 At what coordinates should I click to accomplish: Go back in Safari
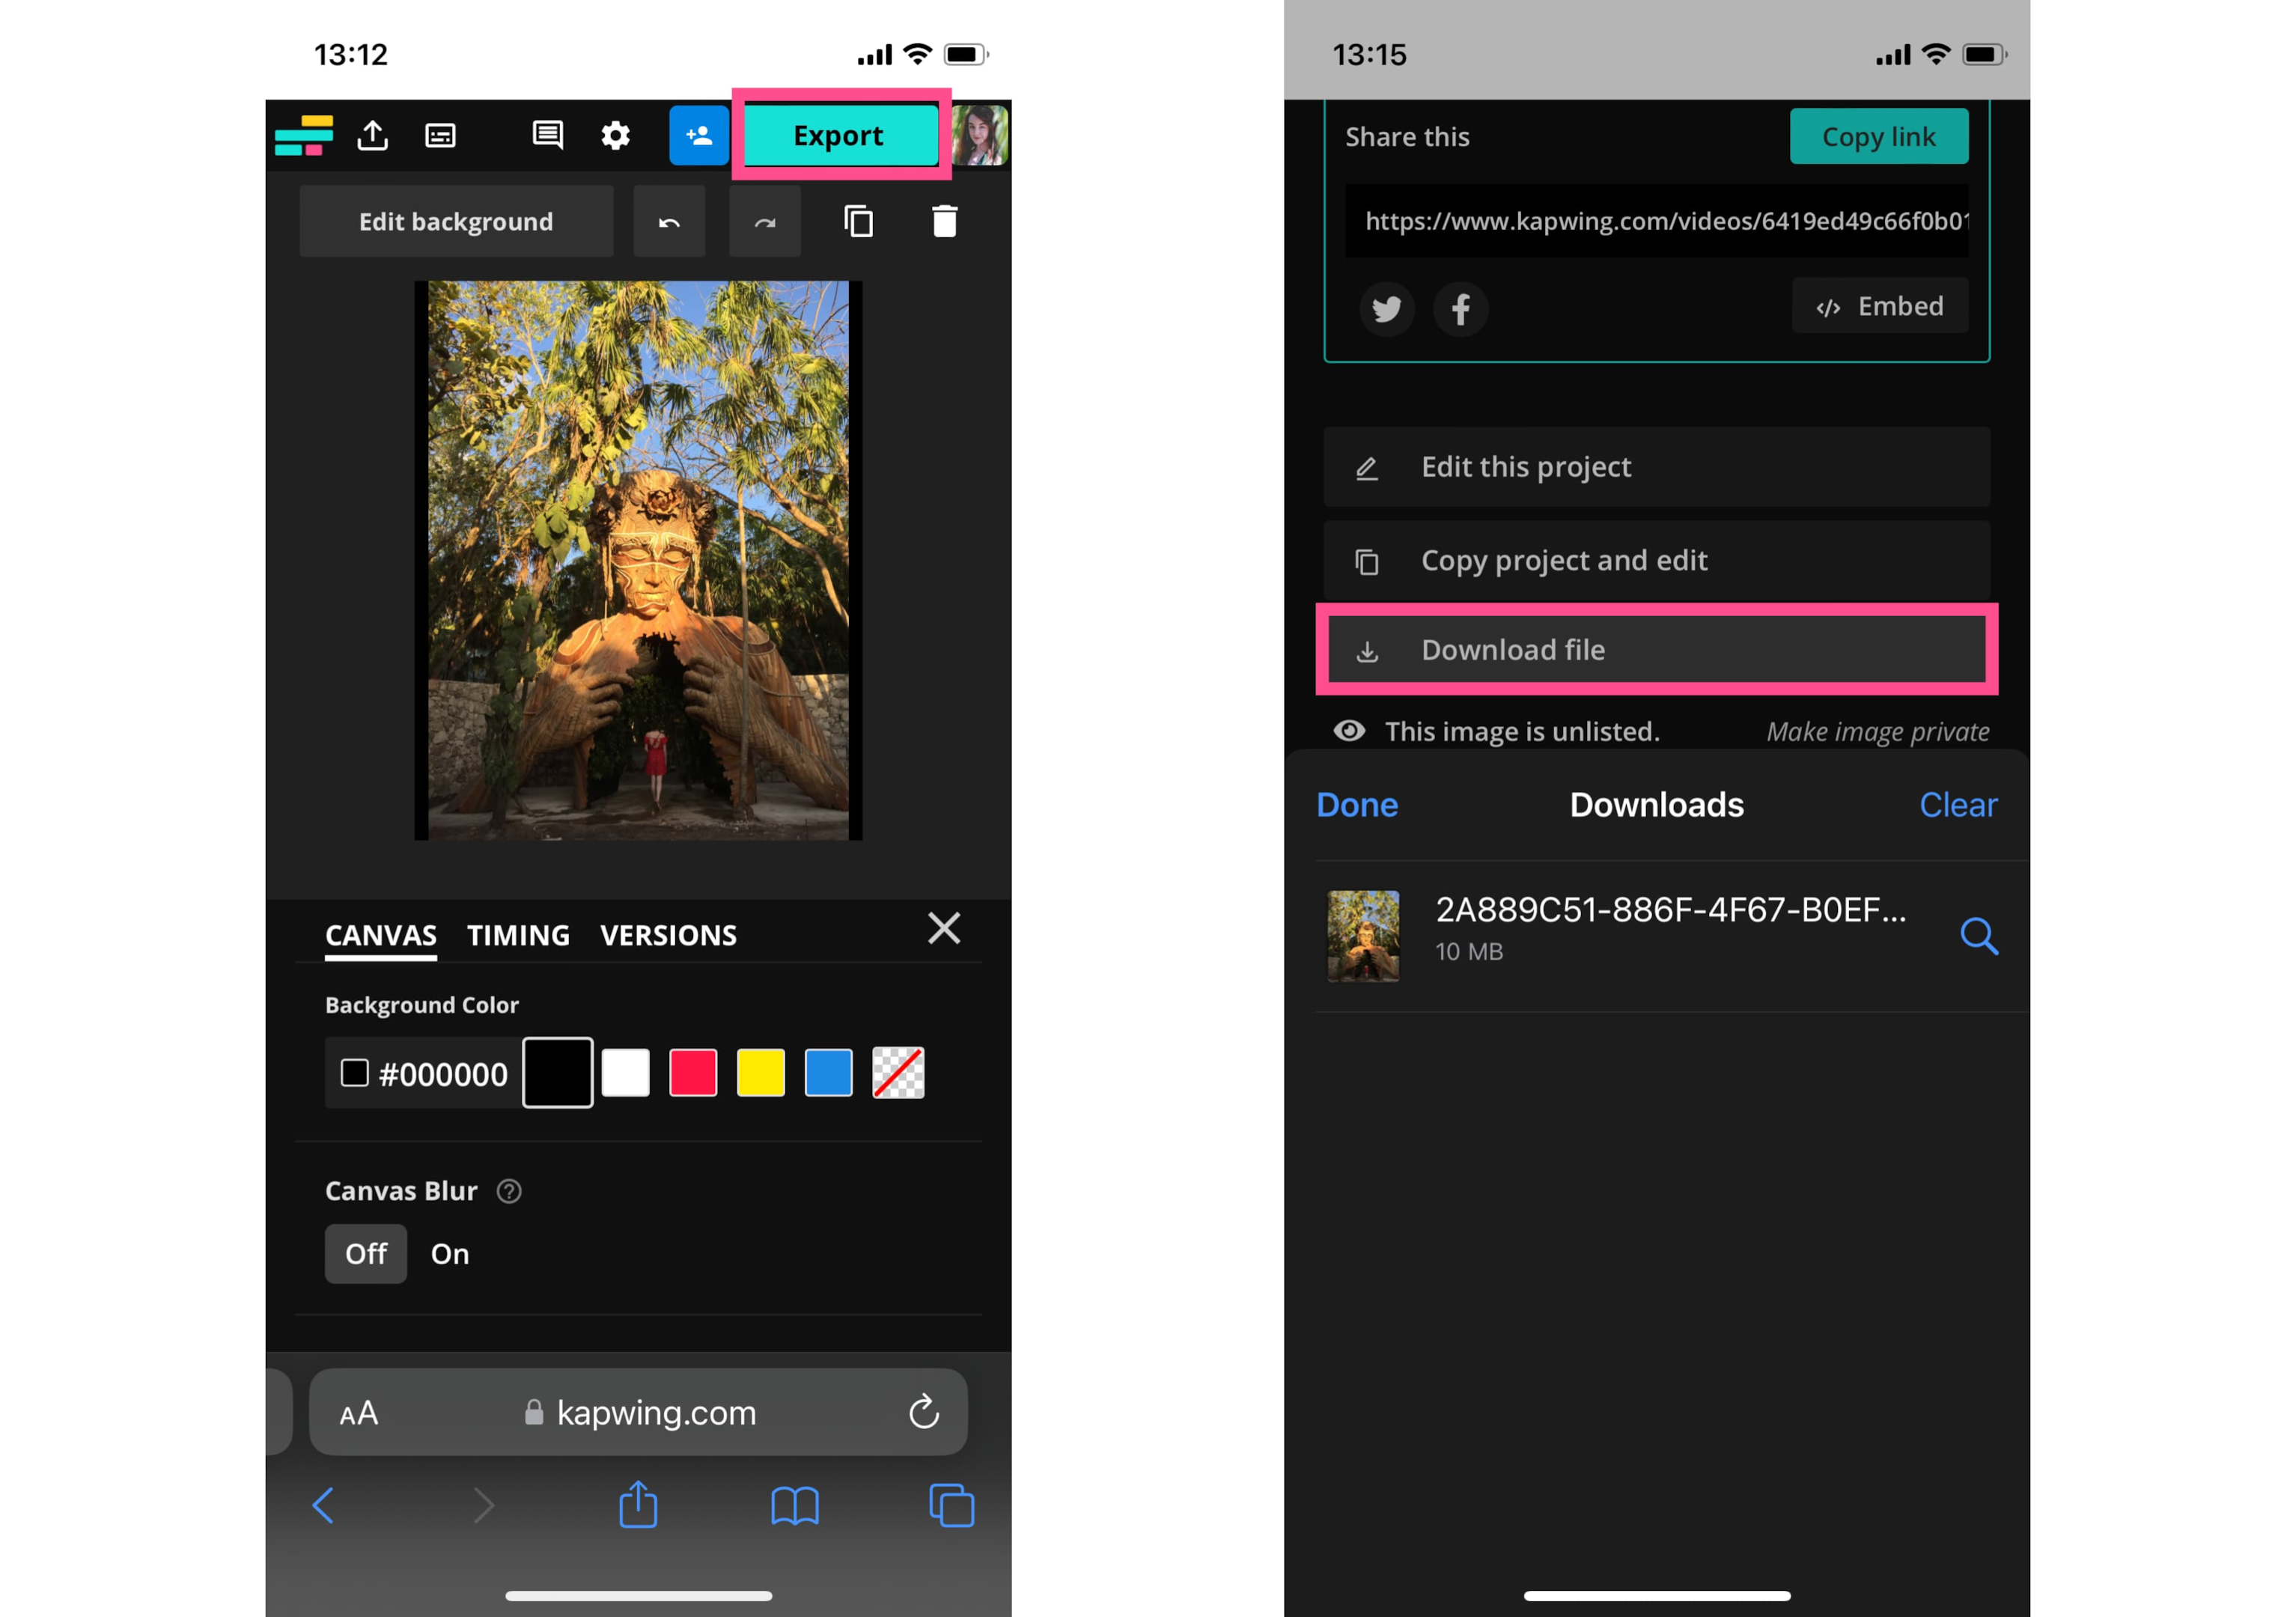(x=323, y=1505)
